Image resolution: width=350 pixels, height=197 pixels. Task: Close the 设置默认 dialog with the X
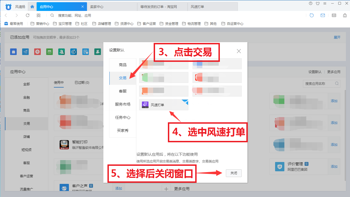point(239,51)
